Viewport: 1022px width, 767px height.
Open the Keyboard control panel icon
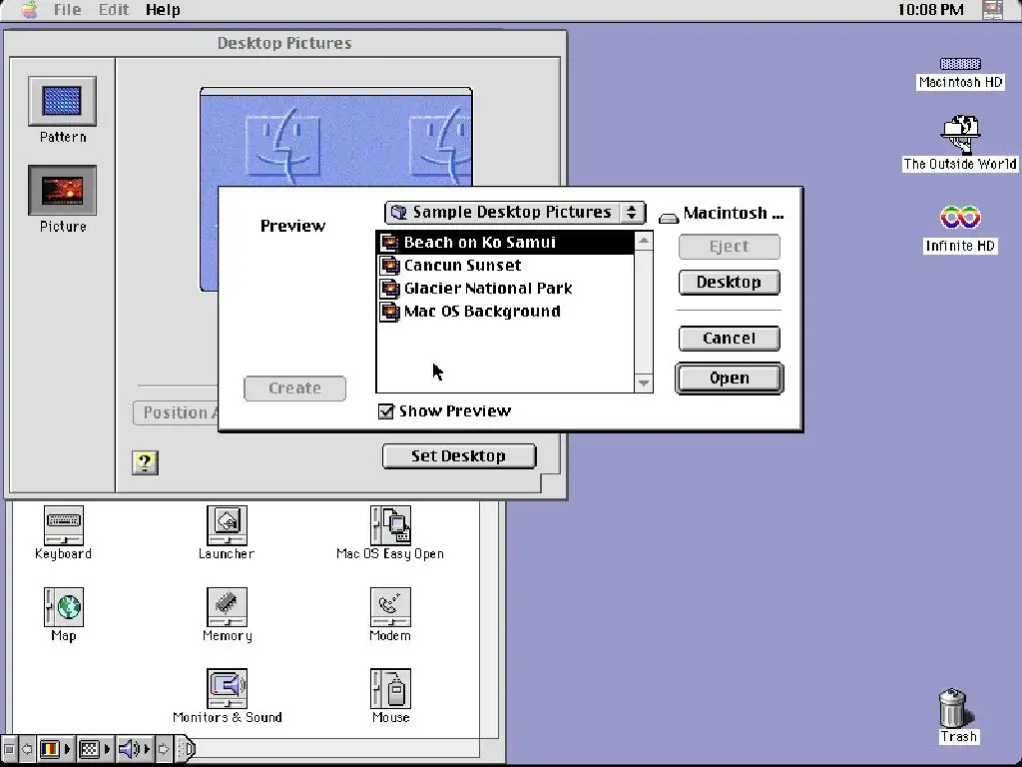63,525
